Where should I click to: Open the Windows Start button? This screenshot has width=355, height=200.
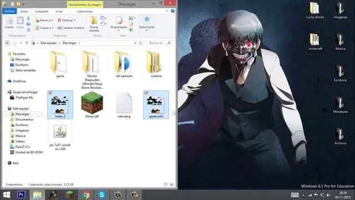(7, 195)
